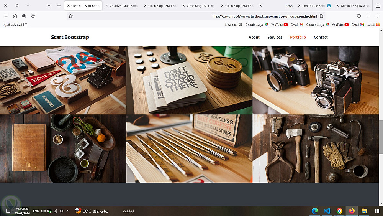This screenshot has height=216, width=383.
Task: Switch to the inactive Creative - Start Bootstrap tab
Action: 122,6
